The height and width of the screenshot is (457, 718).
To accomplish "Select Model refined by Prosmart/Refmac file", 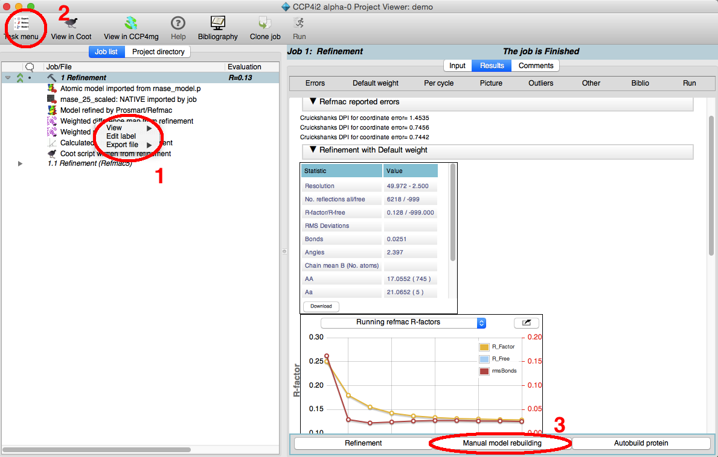I will point(116,110).
